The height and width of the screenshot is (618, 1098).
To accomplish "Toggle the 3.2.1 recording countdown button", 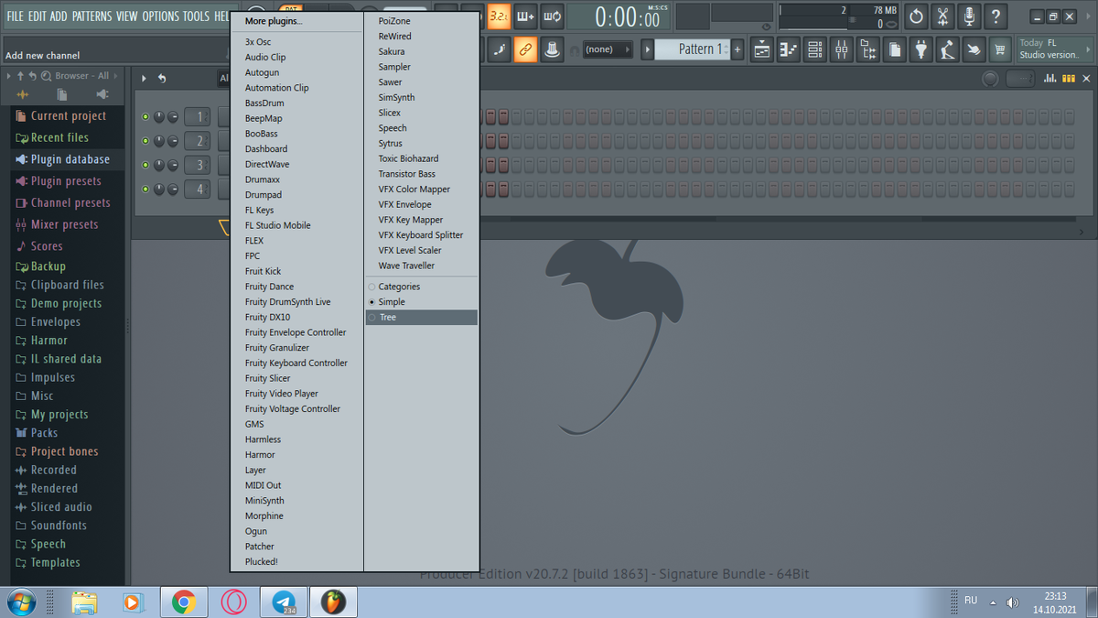I will tap(499, 16).
